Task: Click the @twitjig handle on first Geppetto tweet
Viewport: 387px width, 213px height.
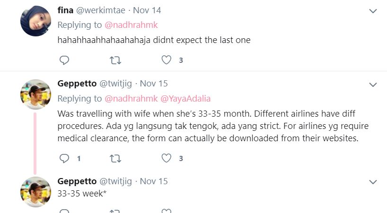Action: (115, 84)
